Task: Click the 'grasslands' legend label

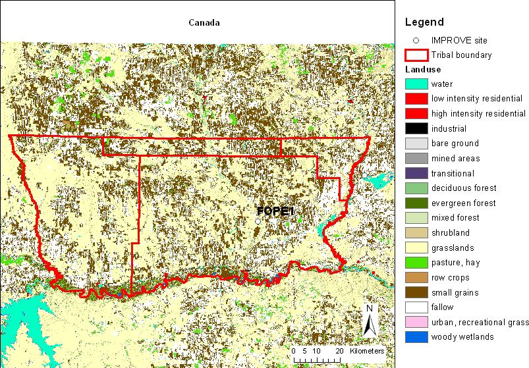Action: [x=453, y=248]
